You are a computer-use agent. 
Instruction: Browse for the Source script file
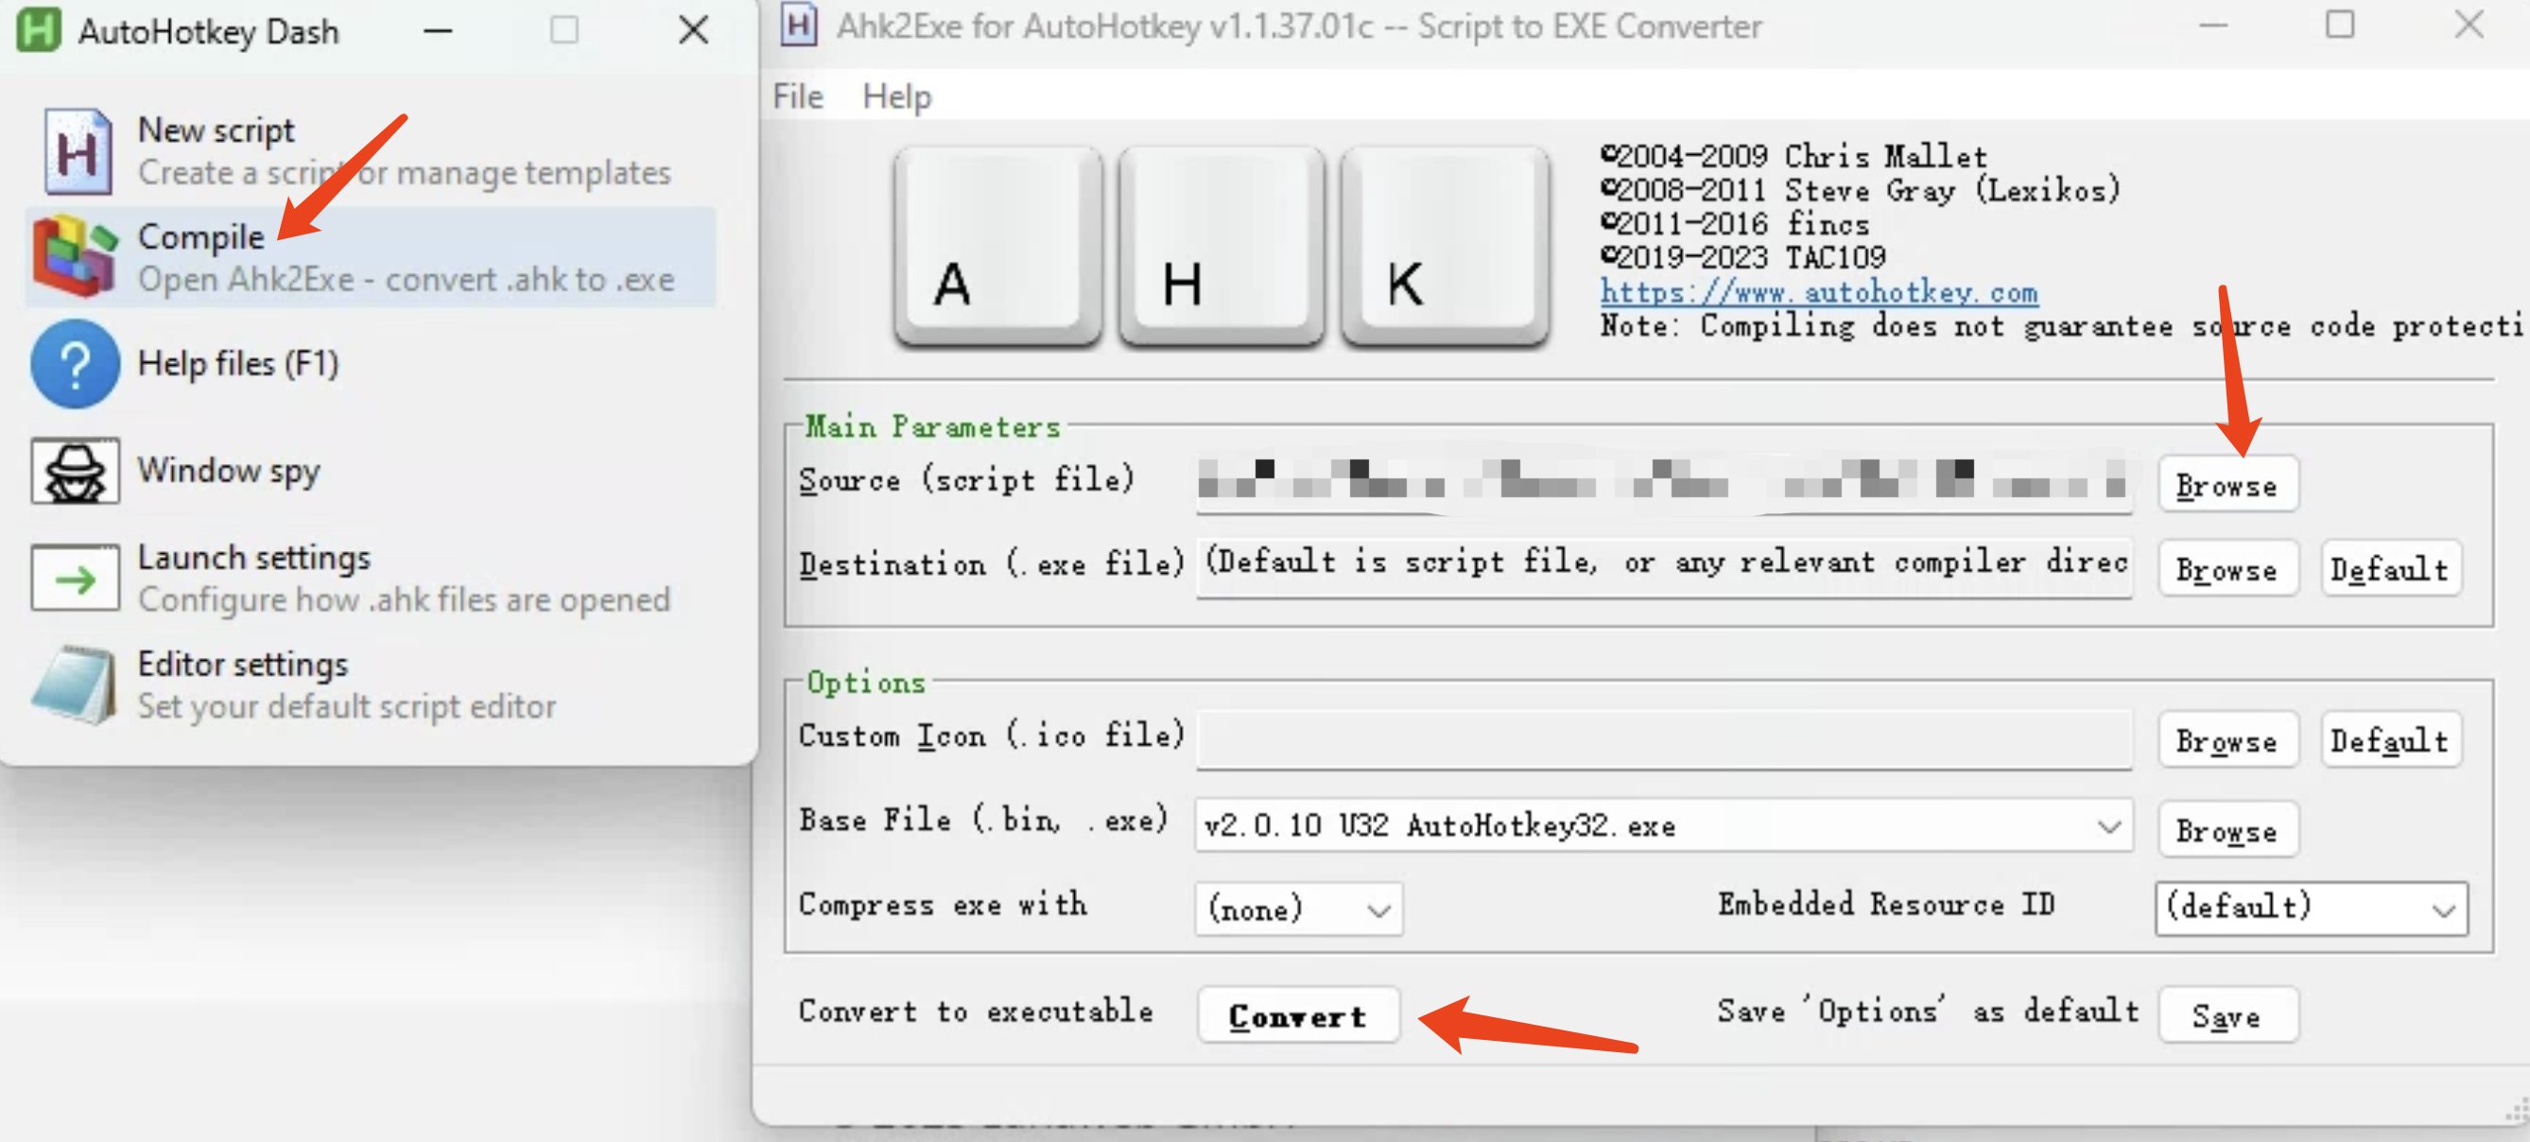pos(2227,484)
